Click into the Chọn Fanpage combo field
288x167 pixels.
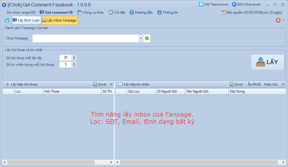coord(86,38)
